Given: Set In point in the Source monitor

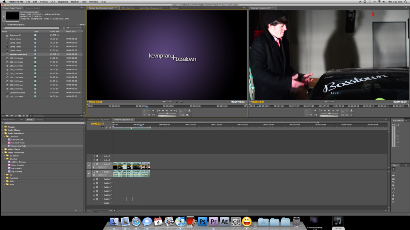Looking at the screenshot, I should (x=145, y=111).
